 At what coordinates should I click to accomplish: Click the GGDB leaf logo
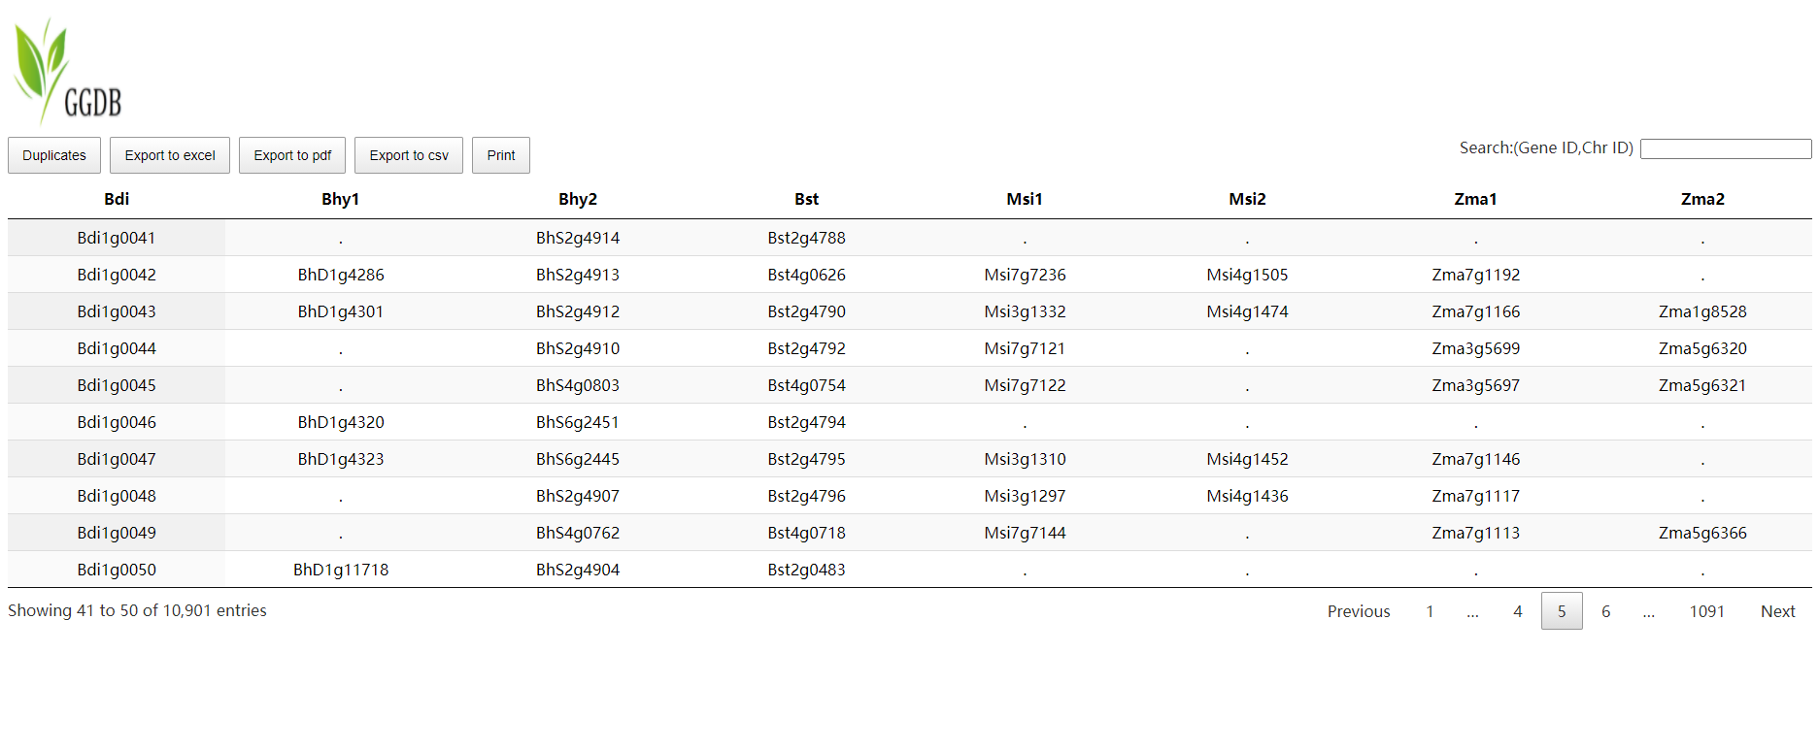coord(66,72)
